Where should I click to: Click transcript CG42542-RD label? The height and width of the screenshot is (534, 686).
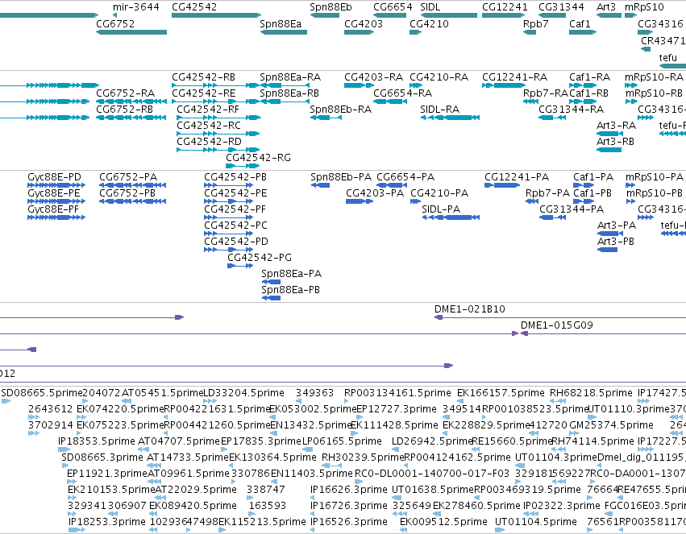click(209, 142)
